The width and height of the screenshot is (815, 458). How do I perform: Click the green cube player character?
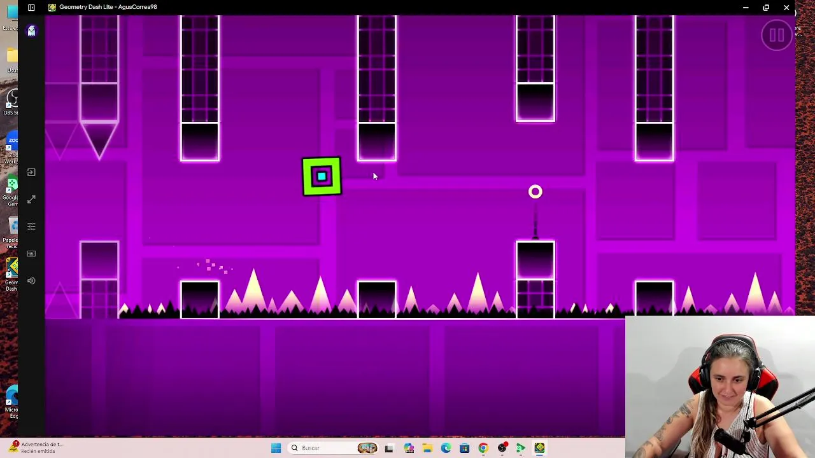(322, 176)
